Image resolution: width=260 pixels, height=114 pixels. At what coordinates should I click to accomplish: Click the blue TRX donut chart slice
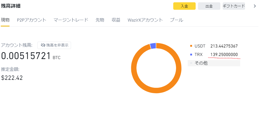point(153,46)
